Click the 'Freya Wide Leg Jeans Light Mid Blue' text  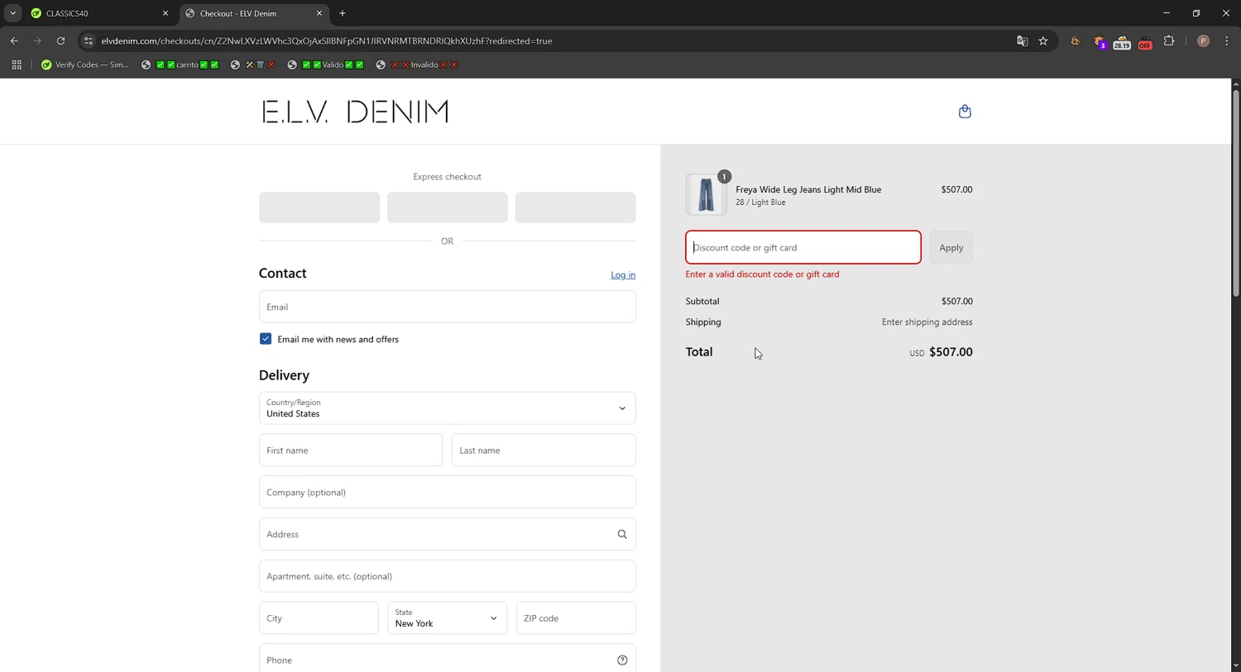click(808, 189)
